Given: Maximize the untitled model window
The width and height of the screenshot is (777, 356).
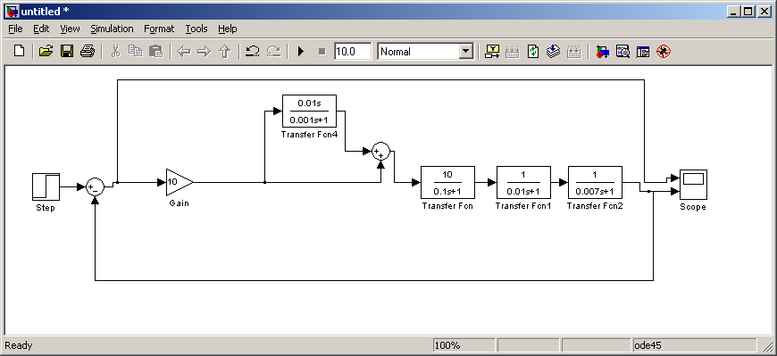Looking at the screenshot, I should (748, 12).
